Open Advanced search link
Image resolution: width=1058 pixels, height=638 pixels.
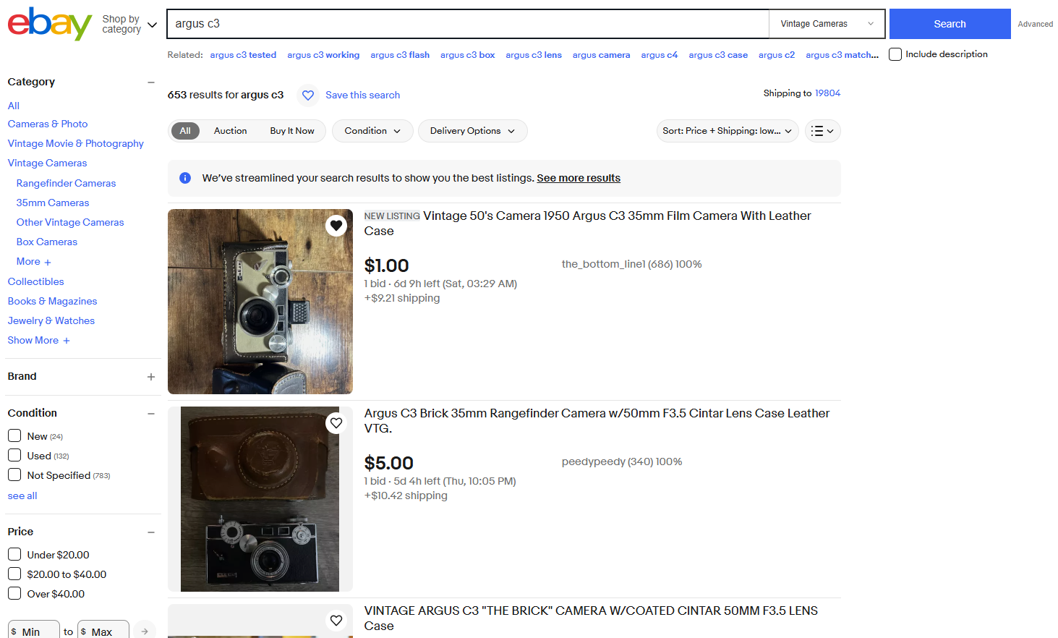[1036, 24]
